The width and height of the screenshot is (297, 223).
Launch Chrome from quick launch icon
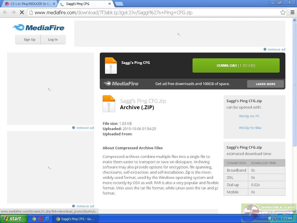(34, 219)
